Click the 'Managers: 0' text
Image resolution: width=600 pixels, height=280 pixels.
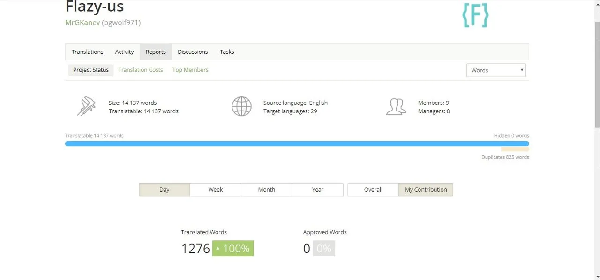click(x=434, y=111)
